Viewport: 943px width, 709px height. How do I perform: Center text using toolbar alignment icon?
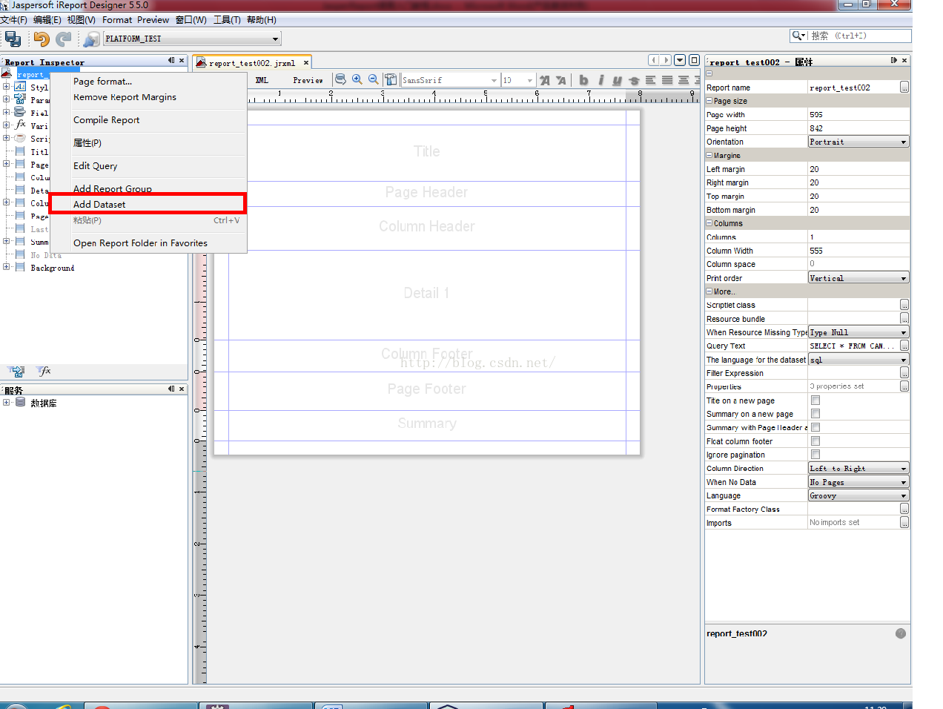pos(684,80)
